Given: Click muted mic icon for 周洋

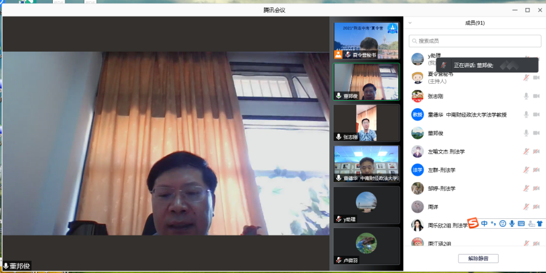Looking at the screenshot, I should [526, 207].
